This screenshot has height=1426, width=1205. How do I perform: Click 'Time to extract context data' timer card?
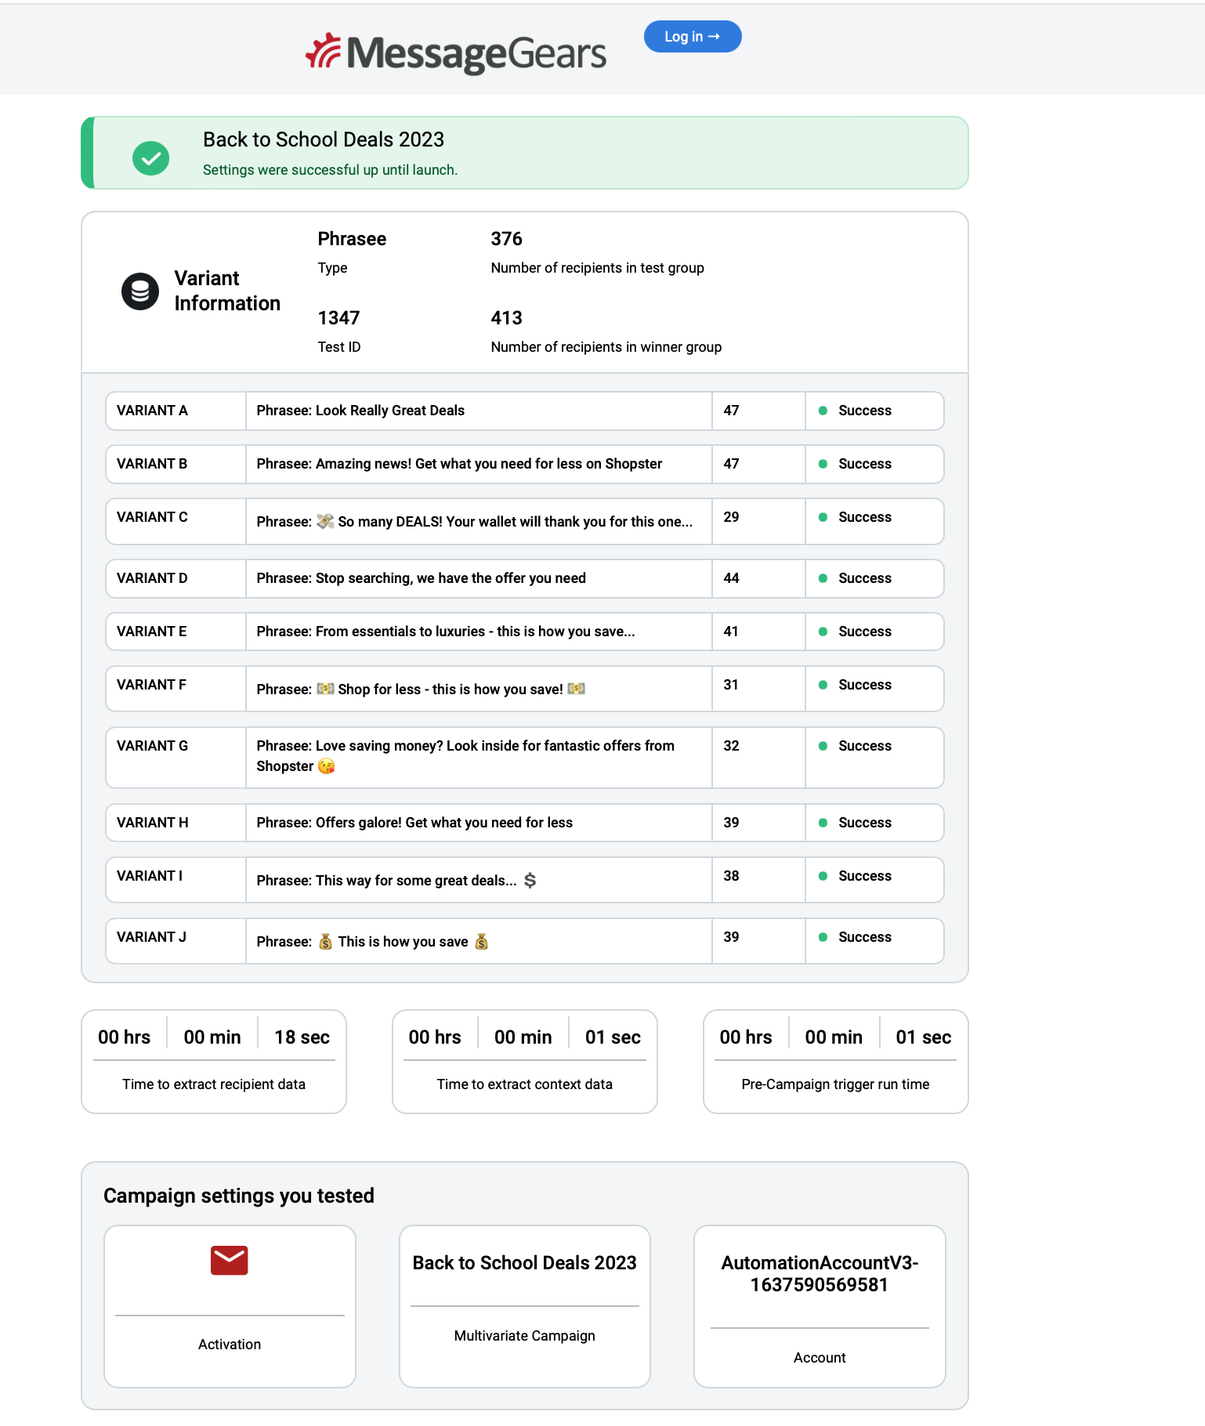(x=525, y=1062)
